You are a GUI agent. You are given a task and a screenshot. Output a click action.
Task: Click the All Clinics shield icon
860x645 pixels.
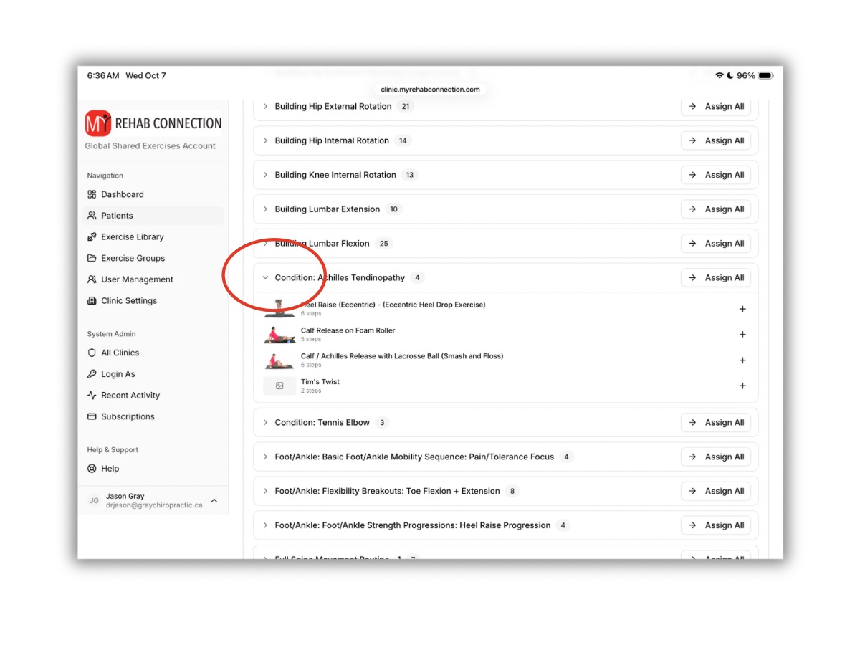tap(92, 353)
